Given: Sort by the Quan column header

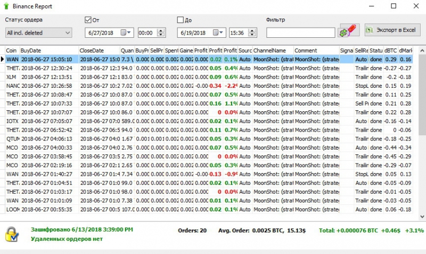Looking at the screenshot, I should [x=127, y=51].
